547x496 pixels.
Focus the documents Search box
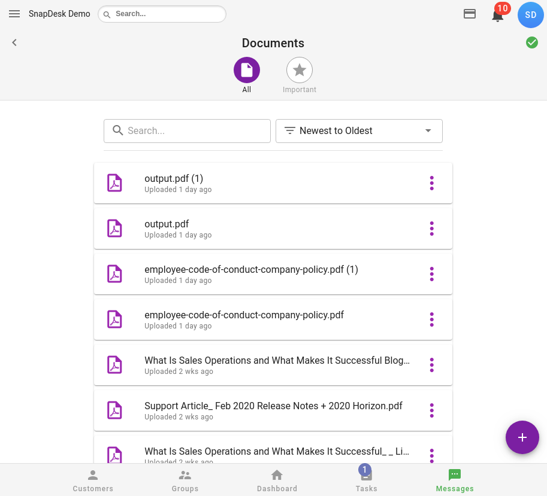pos(187,131)
